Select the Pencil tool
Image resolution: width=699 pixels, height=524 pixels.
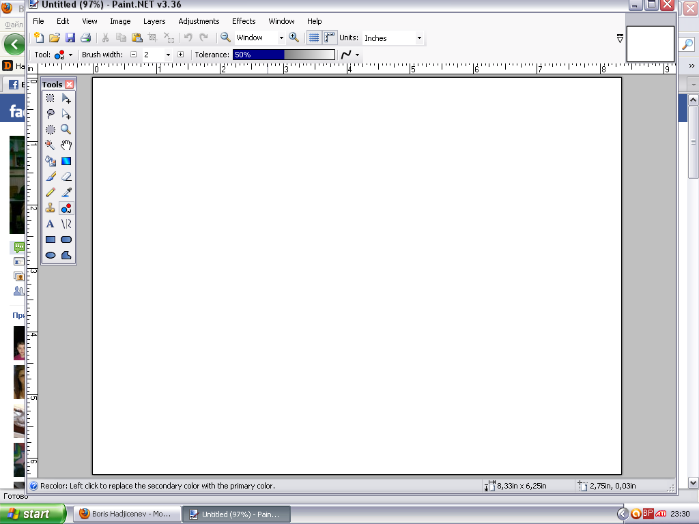51,192
